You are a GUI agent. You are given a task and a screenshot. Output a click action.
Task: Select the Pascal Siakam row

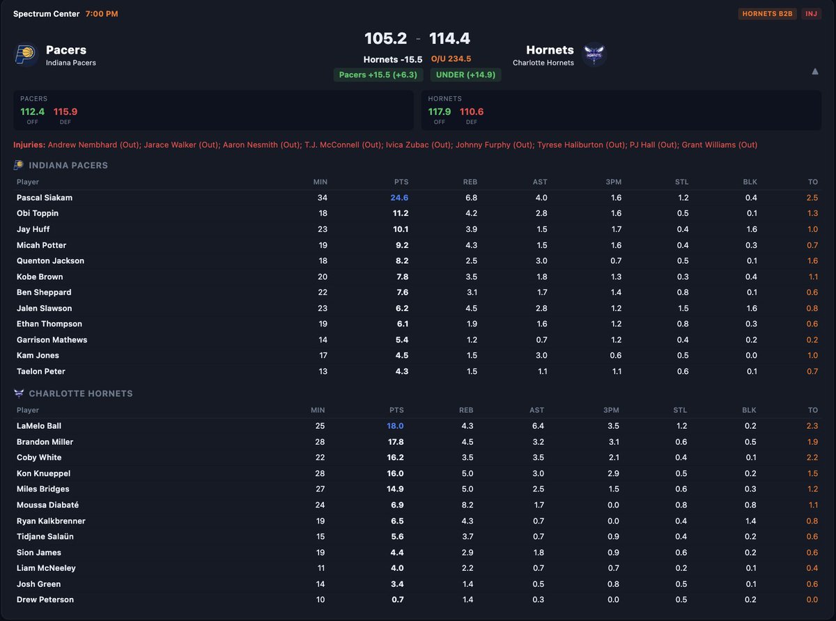coord(417,198)
